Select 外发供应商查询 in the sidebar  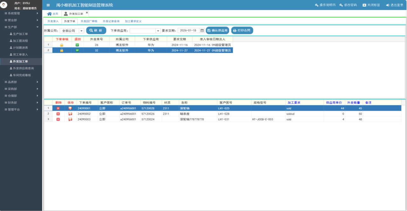[23, 68]
